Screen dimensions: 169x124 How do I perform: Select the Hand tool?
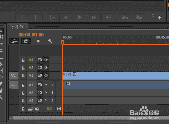(1, 90)
